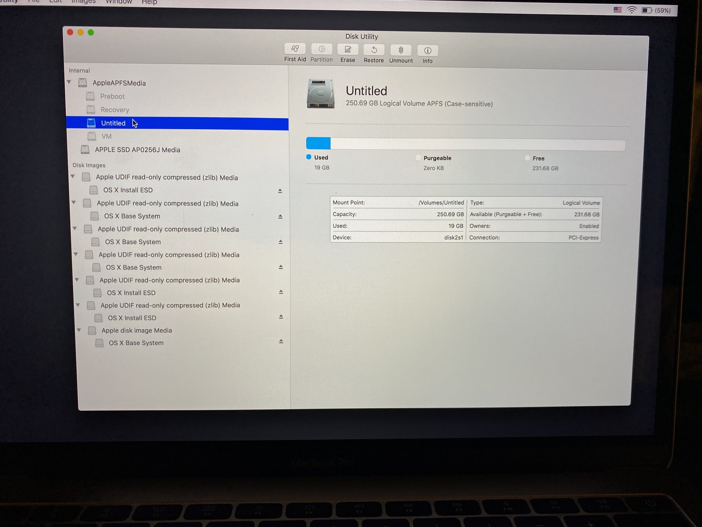Click the Apple disk image Media disk icon
This screenshot has height=527, width=702.
[92, 330]
